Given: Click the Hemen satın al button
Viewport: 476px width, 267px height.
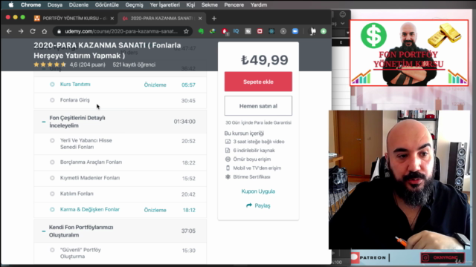Looking at the screenshot, I should [258, 106].
